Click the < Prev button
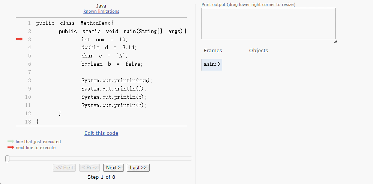The width and height of the screenshot is (373, 184). [x=89, y=167]
